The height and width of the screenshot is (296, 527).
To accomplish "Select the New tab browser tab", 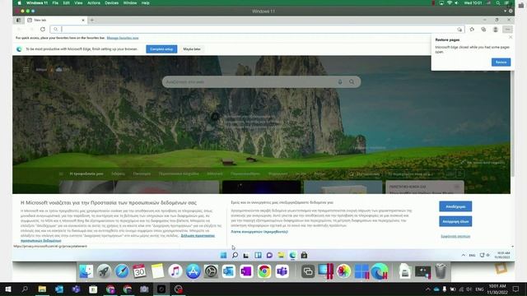I will pyautogui.click(x=55, y=20).
